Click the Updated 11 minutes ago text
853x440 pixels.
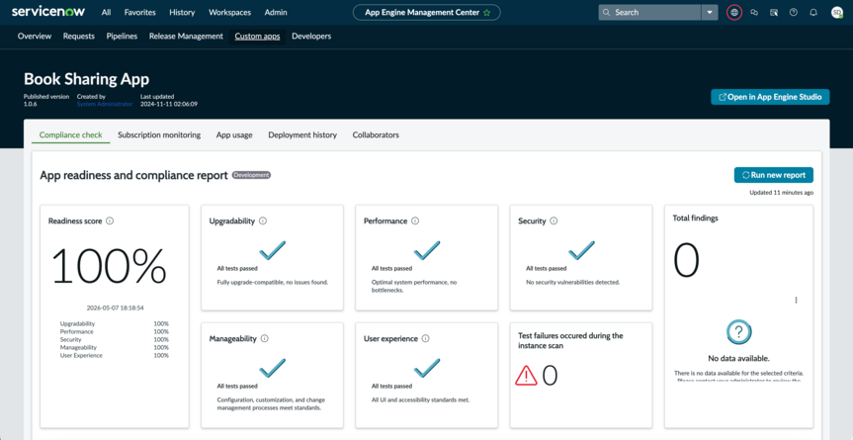781,193
